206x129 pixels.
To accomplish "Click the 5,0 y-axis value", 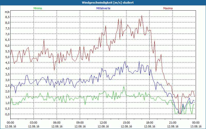I will point(7,57).
